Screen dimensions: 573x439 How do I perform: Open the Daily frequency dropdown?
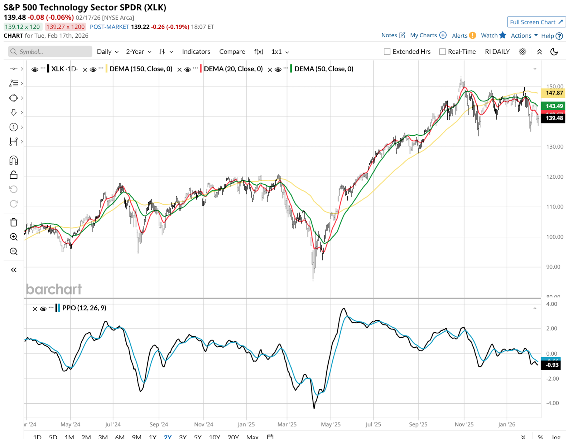pyautogui.click(x=107, y=52)
